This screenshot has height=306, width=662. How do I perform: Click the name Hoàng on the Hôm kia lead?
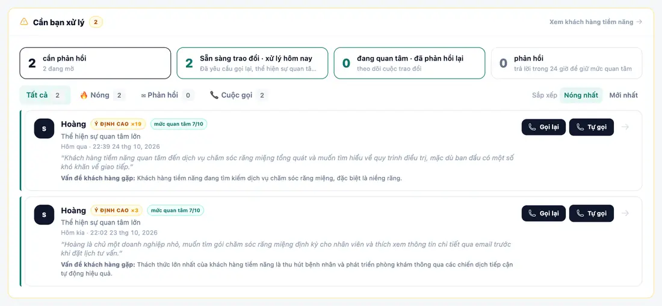pos(73,210)
